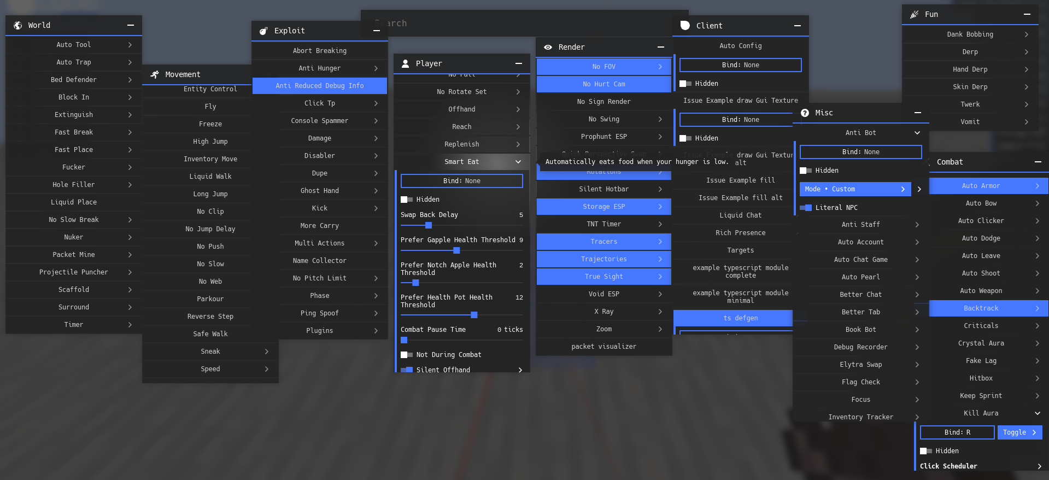Turn off the Literal NPC toggle

coord(806,208)
